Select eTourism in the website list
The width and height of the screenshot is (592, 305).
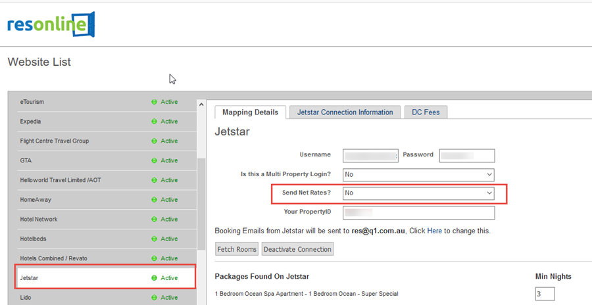107,102
